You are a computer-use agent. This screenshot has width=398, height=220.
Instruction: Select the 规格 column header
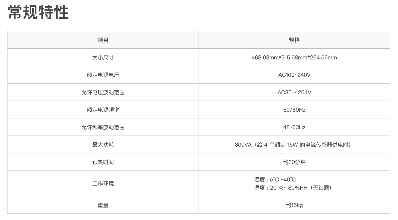point(294,40)
